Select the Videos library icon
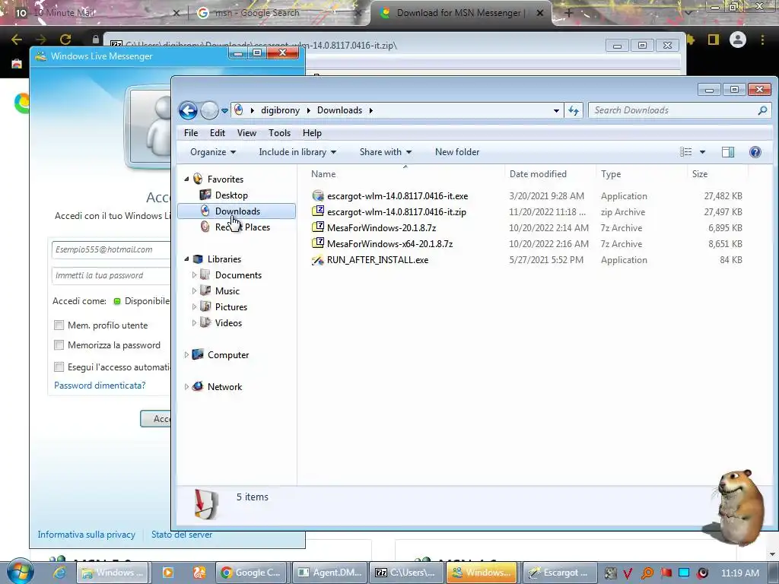 click(205, 322)
